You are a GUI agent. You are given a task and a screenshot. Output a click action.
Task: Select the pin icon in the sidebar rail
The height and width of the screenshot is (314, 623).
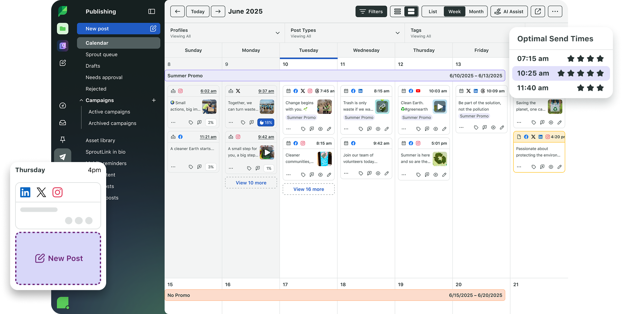(x=63, y=139)
